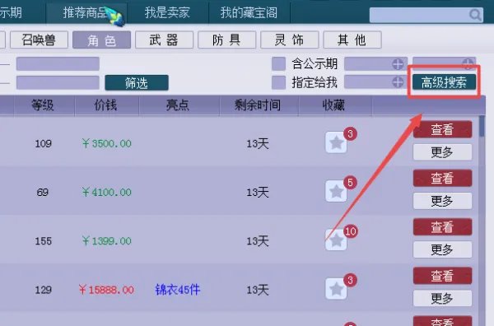Viewport: 494px width, 326px height.
Task: Toggle the 指定给我 checkbox
Action: click(278, 82)
